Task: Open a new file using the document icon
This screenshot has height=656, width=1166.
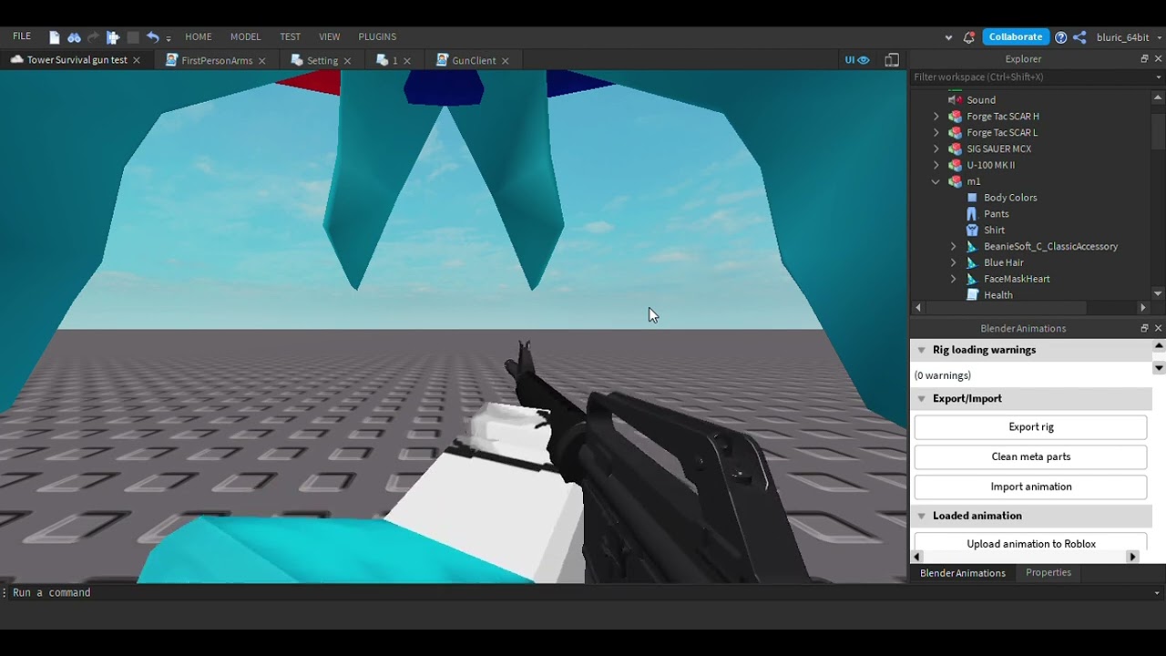Action: [54, 36]
